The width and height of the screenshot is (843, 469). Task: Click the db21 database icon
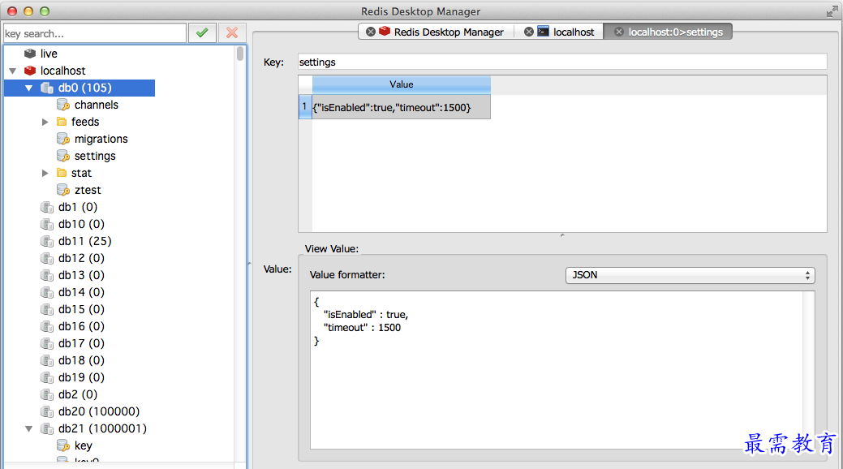click(x=47, y=428)
